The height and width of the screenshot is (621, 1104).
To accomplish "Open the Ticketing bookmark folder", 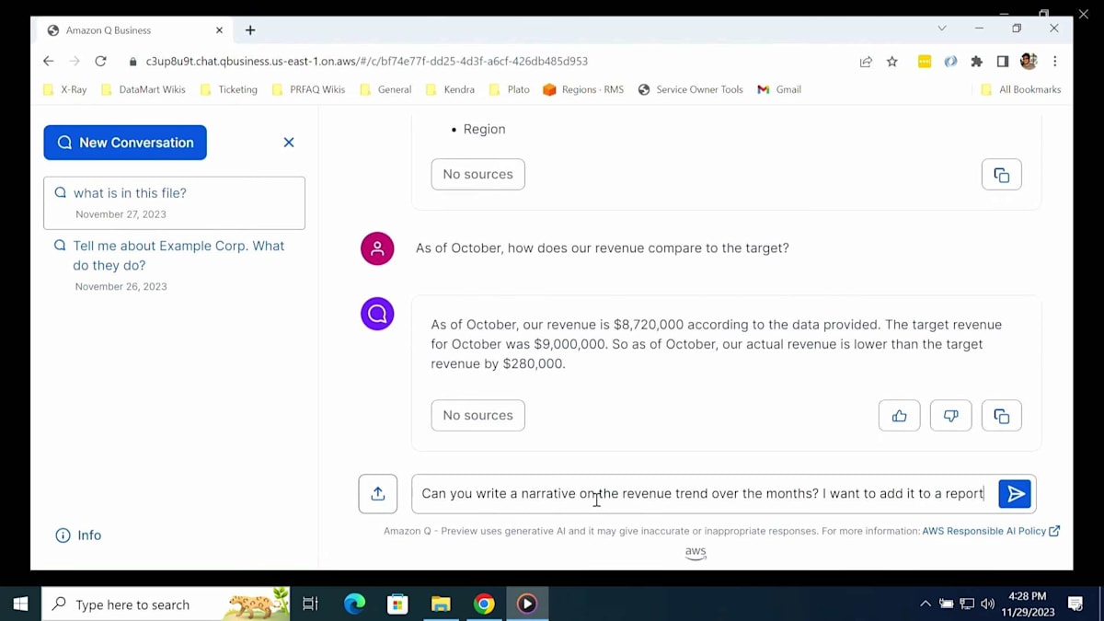I will click(229, 89).
